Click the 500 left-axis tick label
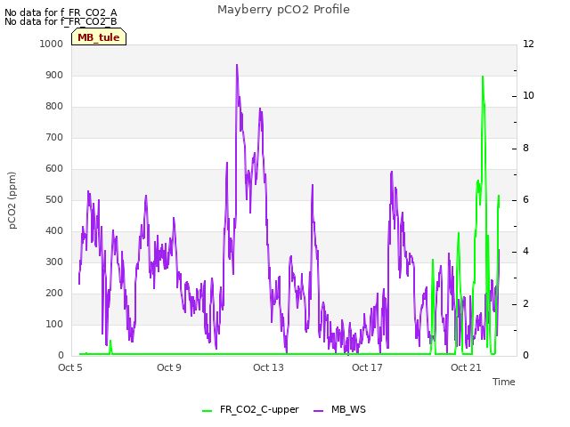570x427 pixels. click(x=54, y=199)
